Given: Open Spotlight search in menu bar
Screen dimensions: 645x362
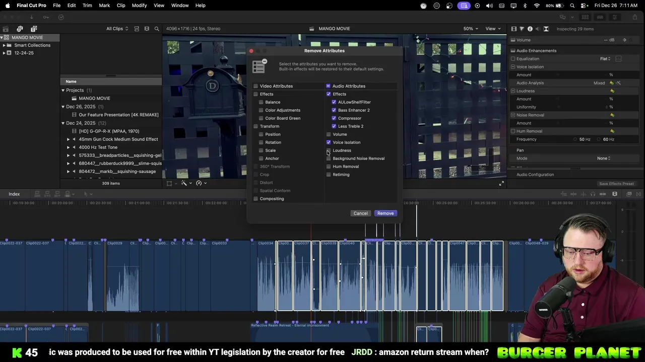Looking at the screenshot, I should click(x=572, y=6).
